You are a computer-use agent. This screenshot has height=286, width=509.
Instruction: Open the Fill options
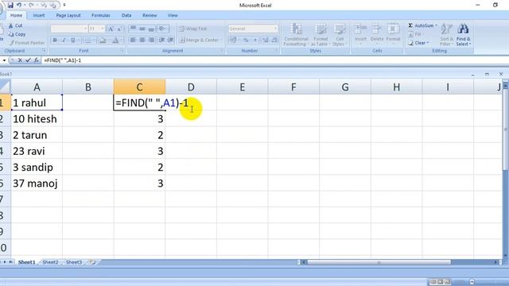[x=415, y=34]
